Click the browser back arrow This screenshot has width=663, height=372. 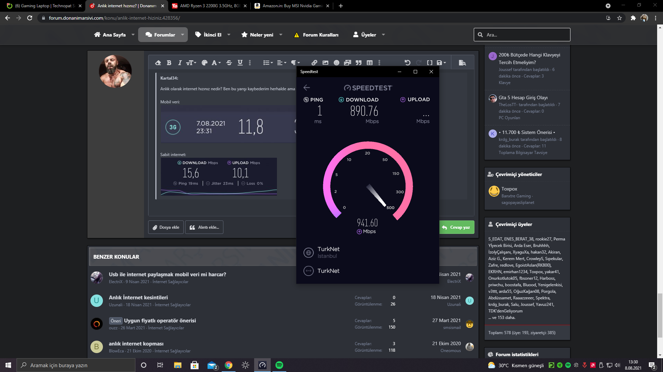click(x=8, y=18)
